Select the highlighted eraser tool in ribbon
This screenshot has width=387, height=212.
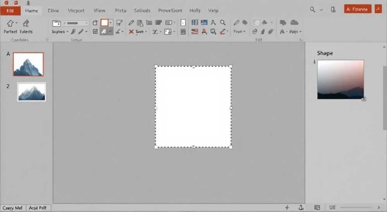point(104,32)
